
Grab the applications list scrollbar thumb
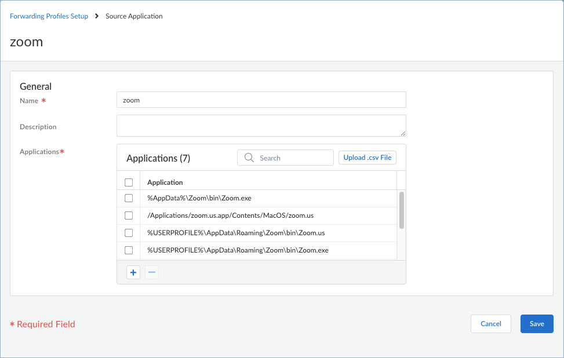[x=401, y=210]
